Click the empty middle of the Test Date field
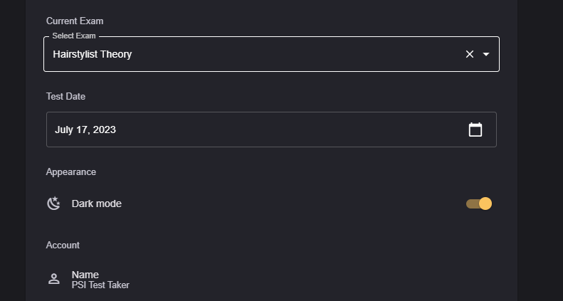Image resolution: width=563 pixels, height=301 pixels. click(x=285, y=130)
